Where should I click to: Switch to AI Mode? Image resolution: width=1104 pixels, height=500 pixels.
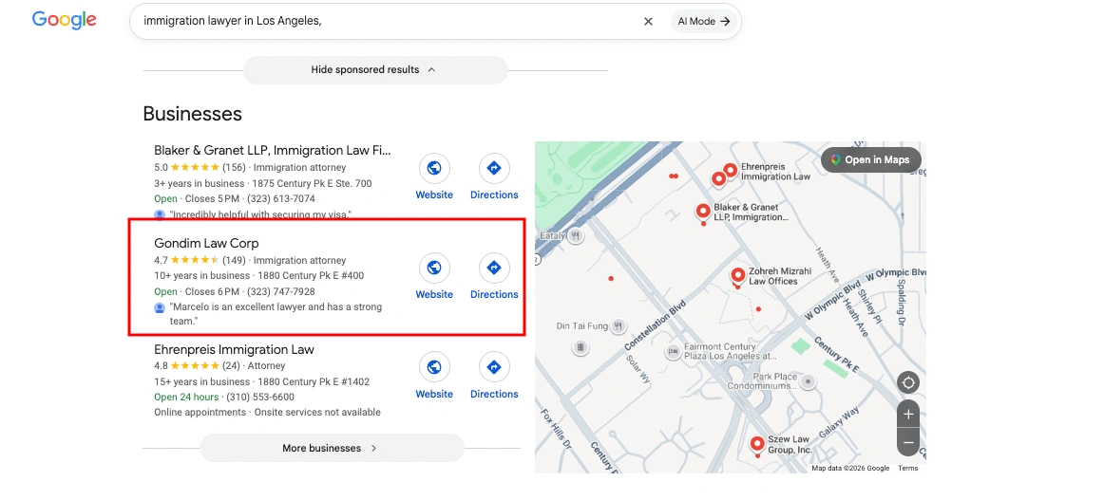click(703, 21)
